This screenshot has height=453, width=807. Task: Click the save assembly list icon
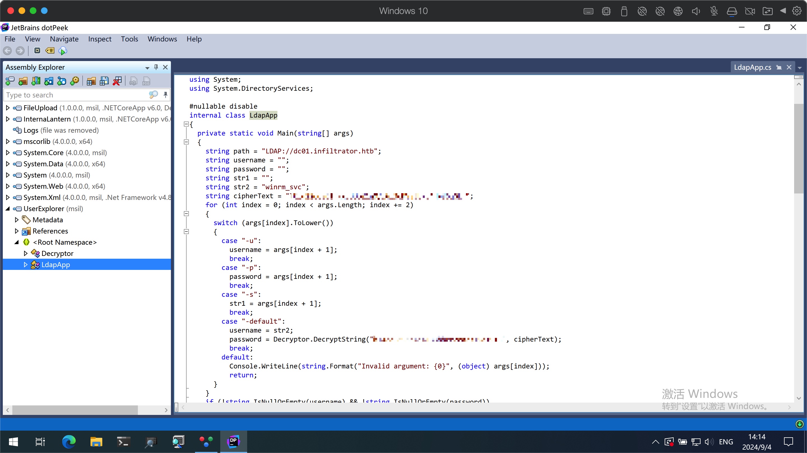pos(104,81)
